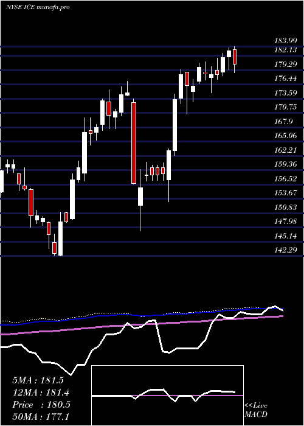Click the latest red candlestick near 182
304x426 pixels.
235,57
